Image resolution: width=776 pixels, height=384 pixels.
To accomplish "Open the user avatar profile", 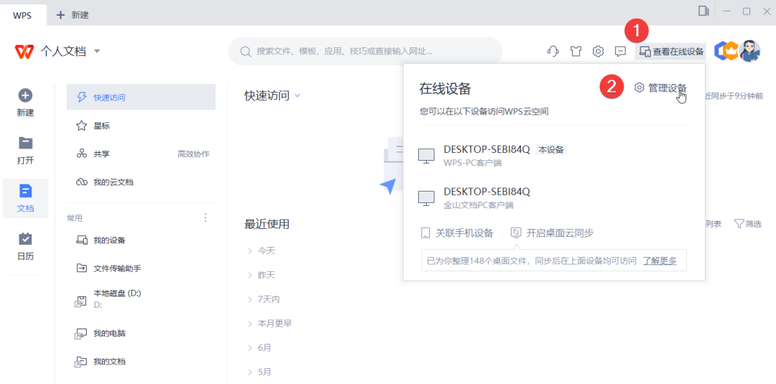I will pyautogui.click(x=749, y=50).
